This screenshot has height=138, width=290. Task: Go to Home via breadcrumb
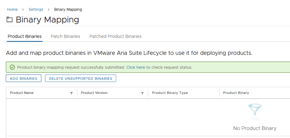pos(12,9)
